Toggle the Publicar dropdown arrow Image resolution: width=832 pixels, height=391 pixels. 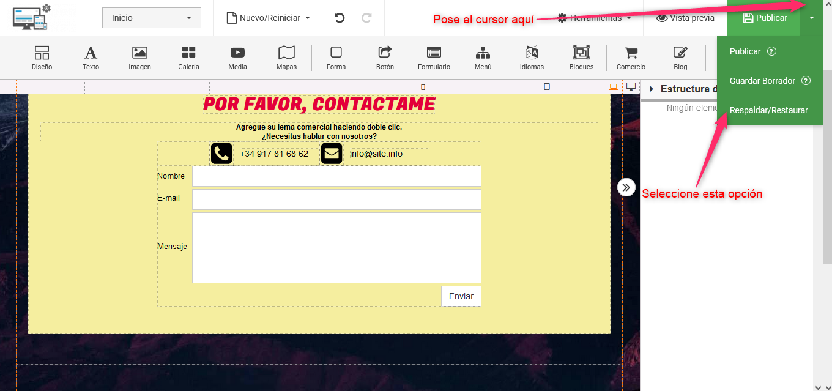pos(811,18)
